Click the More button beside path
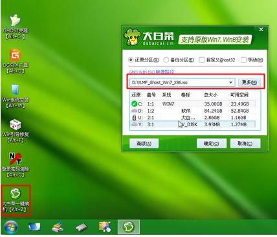The width and height of the screenshot is (277, 237). (x=249, y=82)
